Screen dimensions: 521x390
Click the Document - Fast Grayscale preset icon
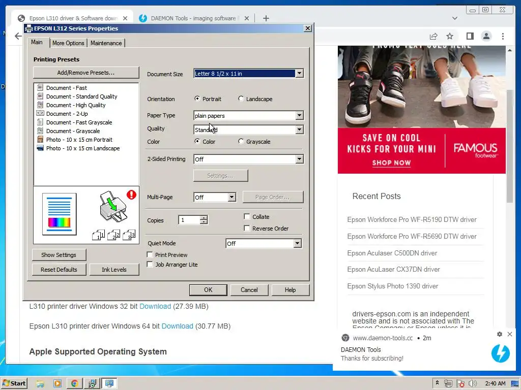(40, 122)
